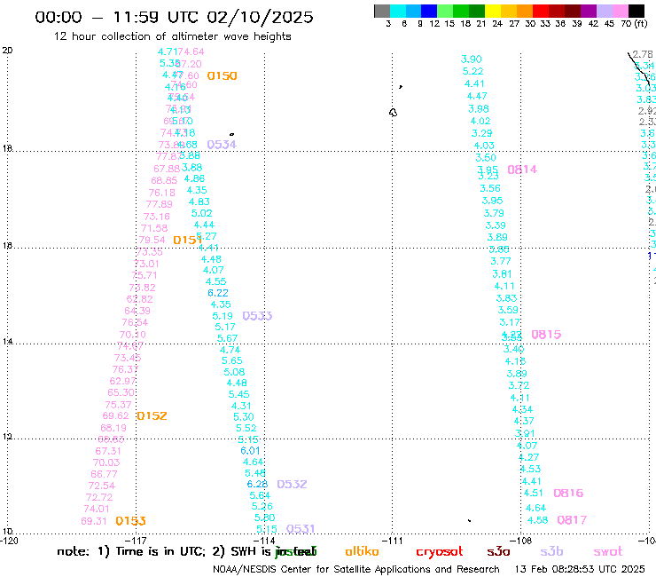Select the subtitle about altimeter wave heights
Image resolution: width=656 pixels, height=577 pixels.
172,36
